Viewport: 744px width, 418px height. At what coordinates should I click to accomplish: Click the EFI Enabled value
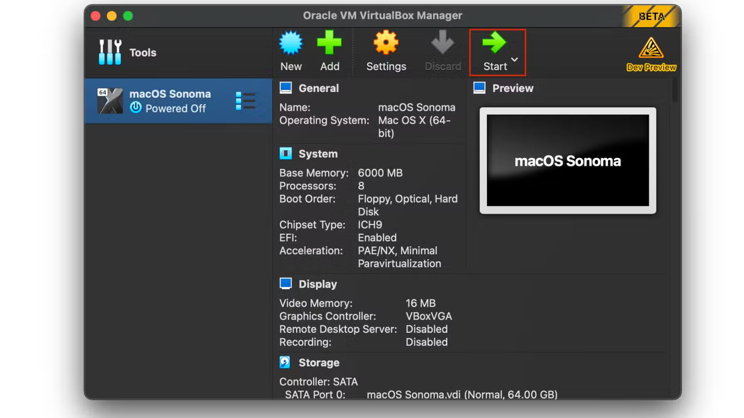coord(377,238)
